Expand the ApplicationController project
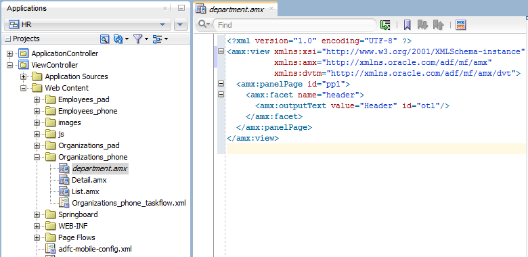Screen dimensions: 528x257 (9, 54)
